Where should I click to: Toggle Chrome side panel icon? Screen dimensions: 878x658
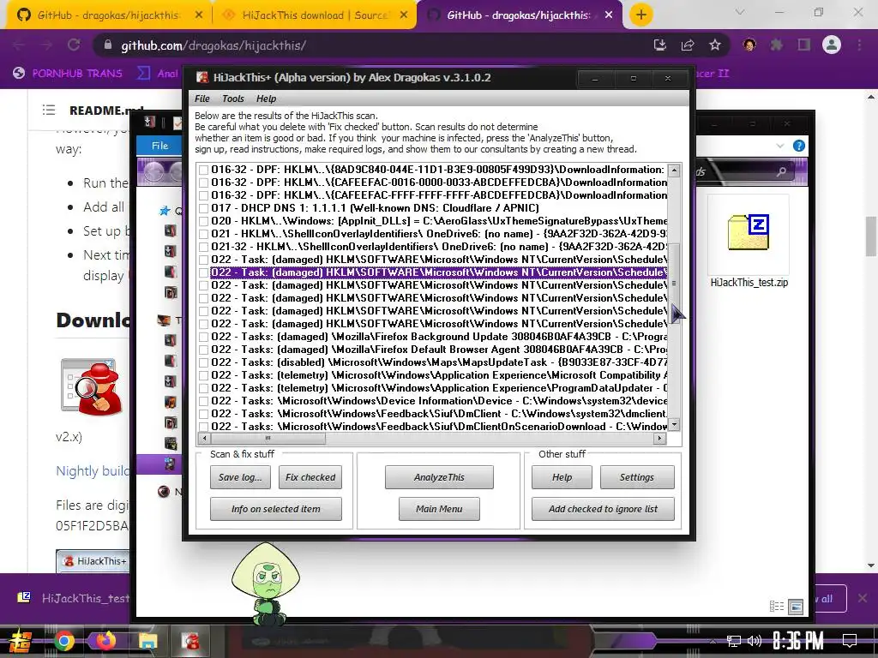coord(804,45)
